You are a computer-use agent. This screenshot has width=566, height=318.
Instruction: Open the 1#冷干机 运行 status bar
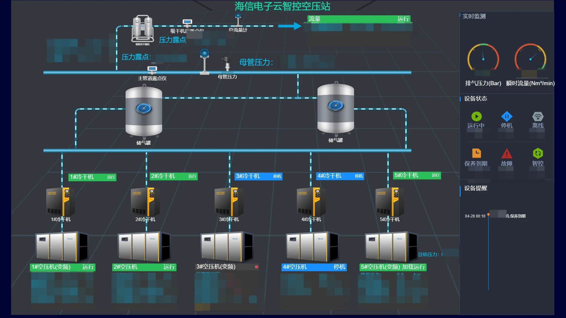(x=92, y=177)
